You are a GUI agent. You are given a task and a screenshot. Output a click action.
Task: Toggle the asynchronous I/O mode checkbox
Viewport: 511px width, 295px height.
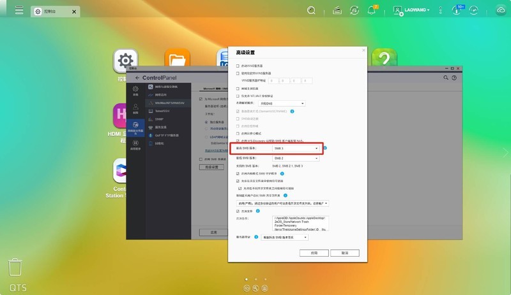(x=238, y=133)
